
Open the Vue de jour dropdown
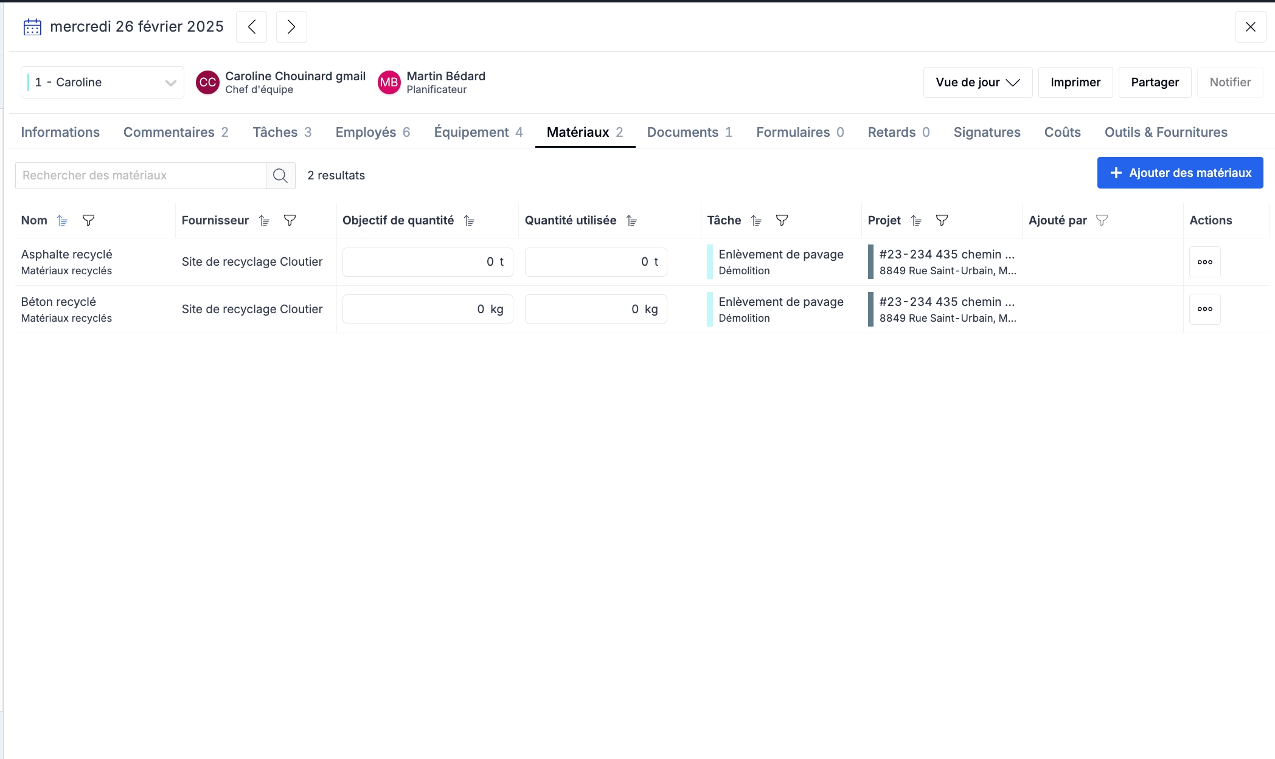[978, 82]
